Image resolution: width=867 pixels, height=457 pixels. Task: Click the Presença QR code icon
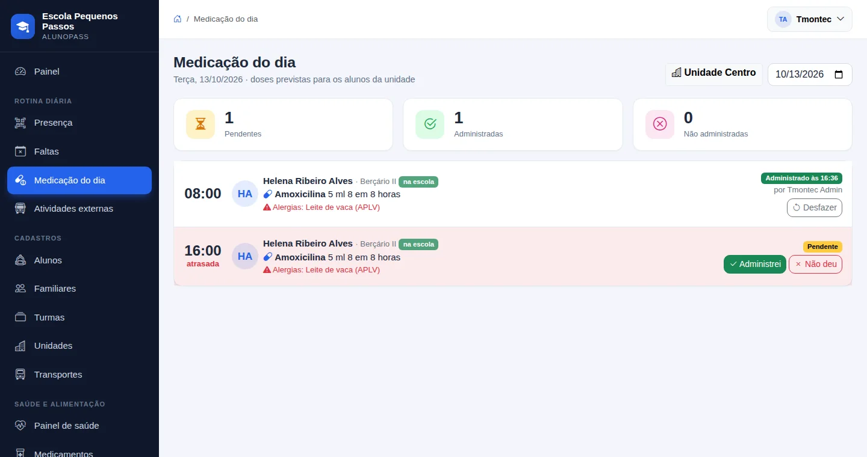20,123
